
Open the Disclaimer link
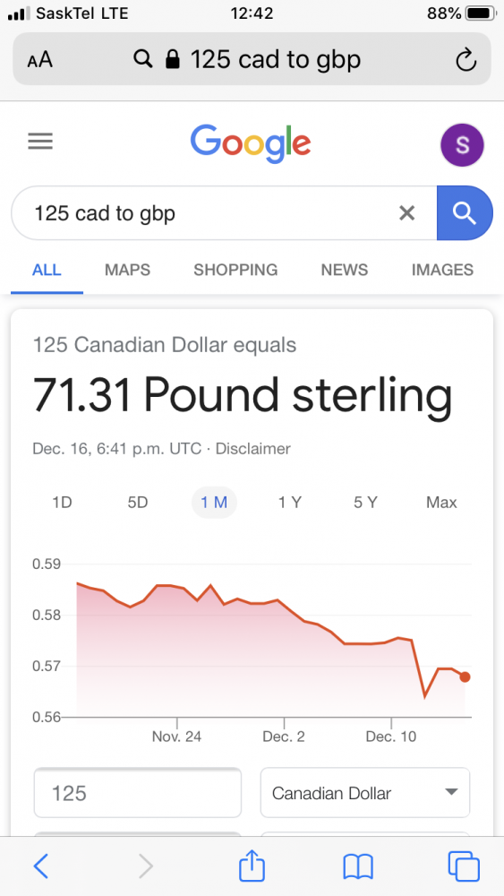252,449
